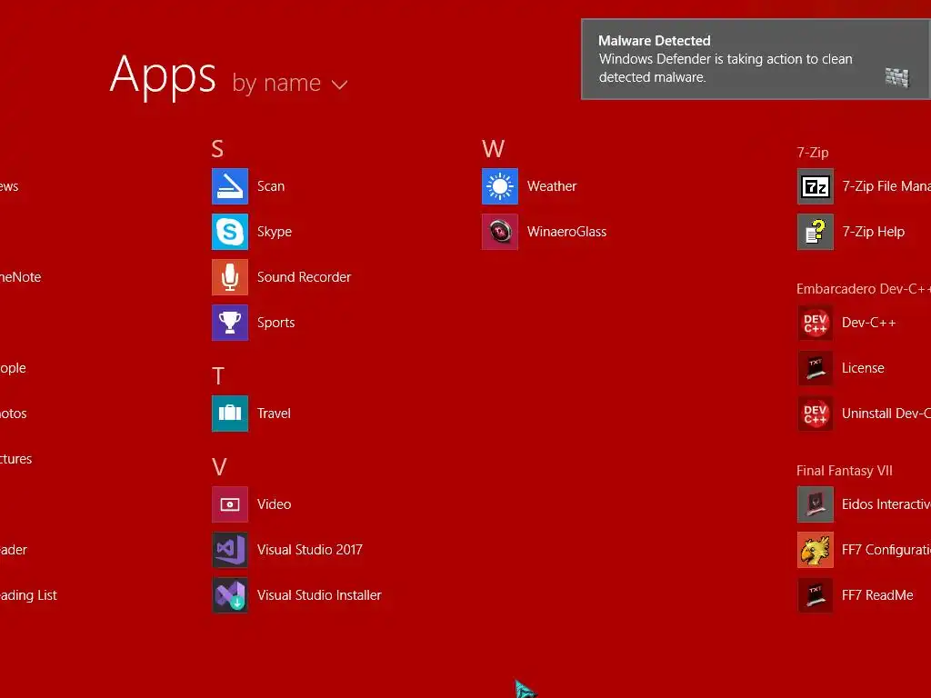This screenshot has height=698, width=931.
Task: Click the Windows Defender icon in notification
Action: tap(896, 77)
